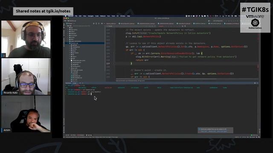Expand the app-policy folder
The width and height of the screenshot is (273, 153).
pos(68,30)
